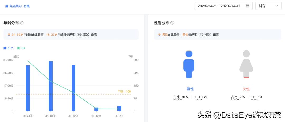Click the 18-23岁 x-axis label
The width and height of the screenshot is (285, 122).
pos(28,116)
